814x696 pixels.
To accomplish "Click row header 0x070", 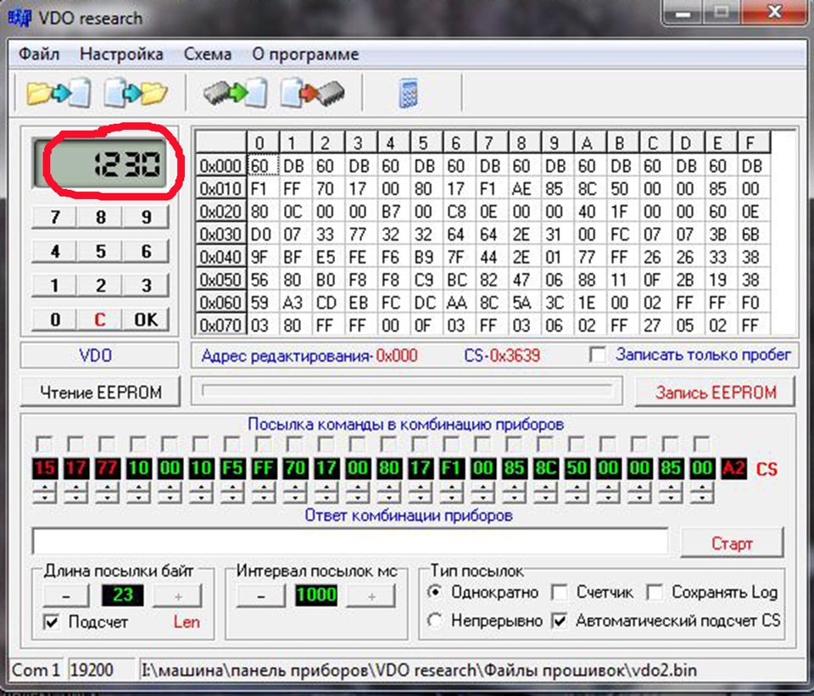I will point(220,325).
